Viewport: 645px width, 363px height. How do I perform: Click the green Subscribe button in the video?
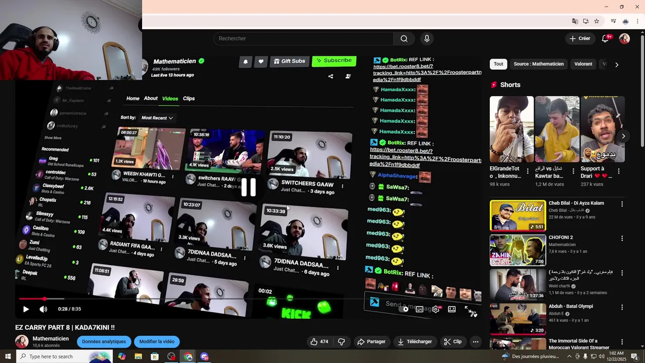tap(334, 61)
